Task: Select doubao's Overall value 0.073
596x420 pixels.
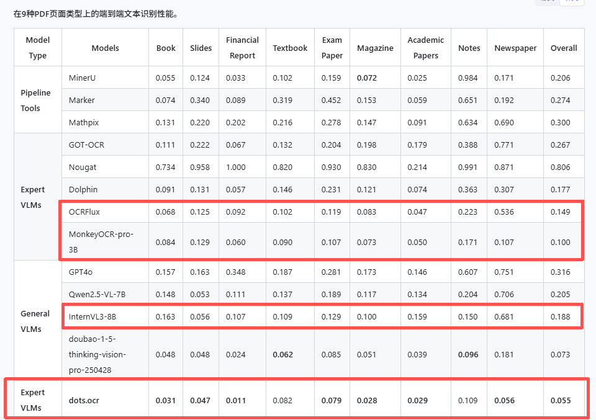Action: tap(560, 355)
